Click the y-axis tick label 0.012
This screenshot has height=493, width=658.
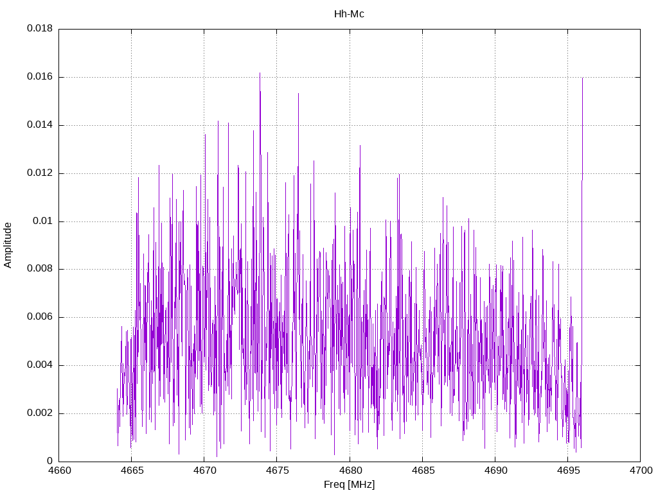pos(40,173)
